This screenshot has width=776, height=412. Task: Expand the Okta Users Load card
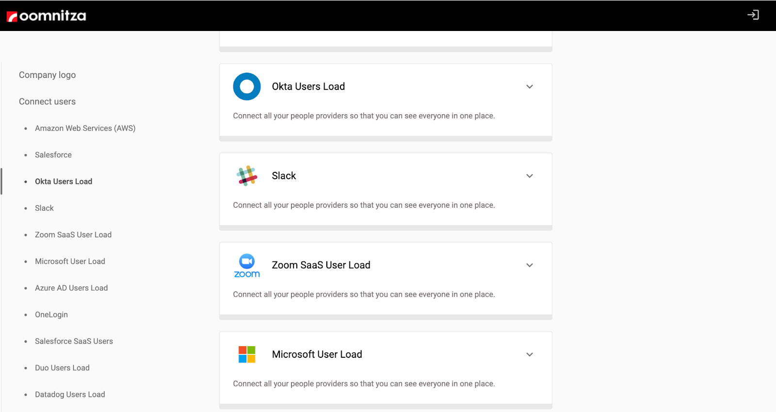click(x=530, y=87)
